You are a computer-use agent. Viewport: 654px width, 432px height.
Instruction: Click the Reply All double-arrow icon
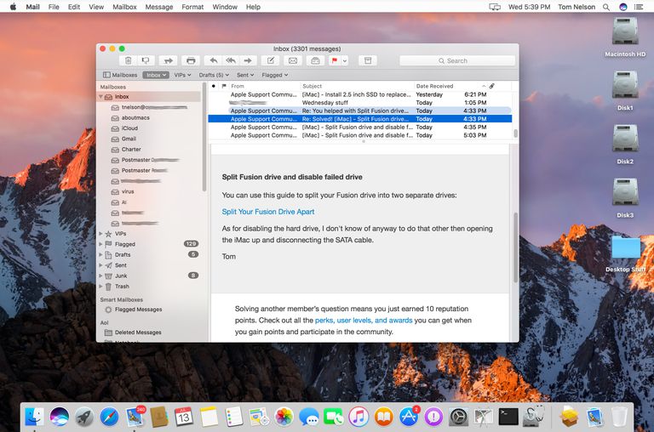pos(230,60)
